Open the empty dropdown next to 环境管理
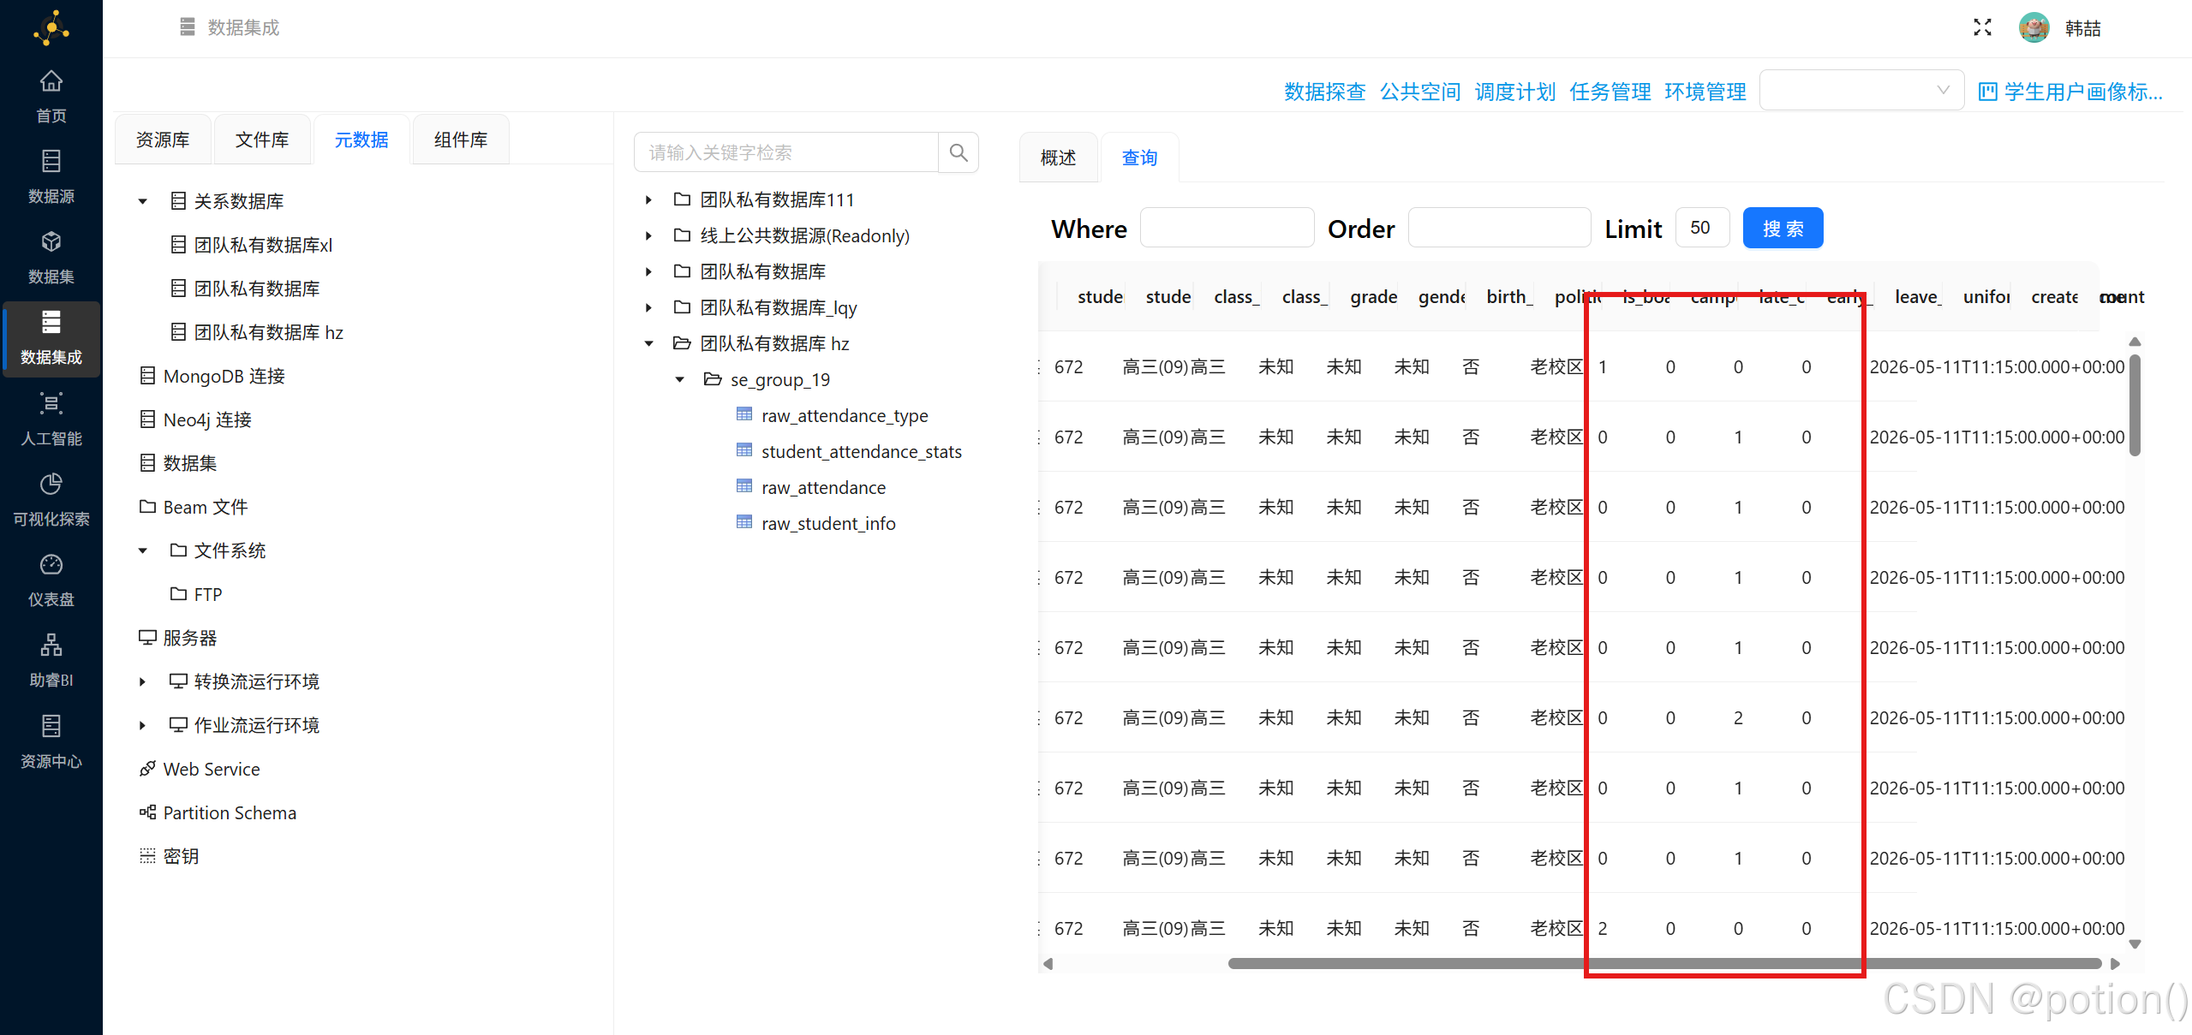 pos(1861,90)
